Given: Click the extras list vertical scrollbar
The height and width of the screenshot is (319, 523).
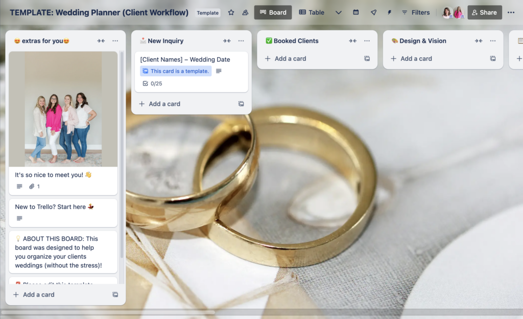Looking at the screenshot, I should click(x=122, y=154).
